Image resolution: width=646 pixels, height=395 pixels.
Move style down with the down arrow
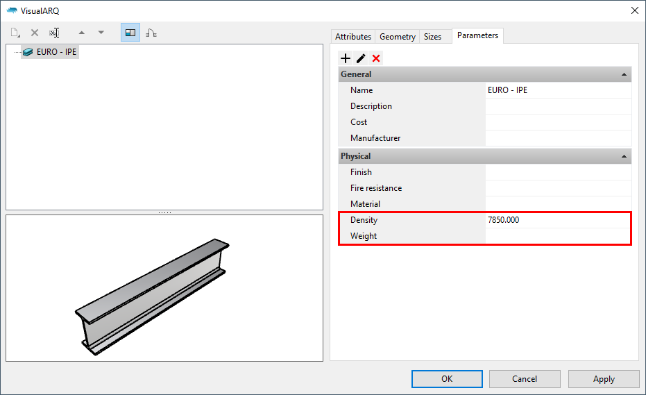[x=101, y=33]
